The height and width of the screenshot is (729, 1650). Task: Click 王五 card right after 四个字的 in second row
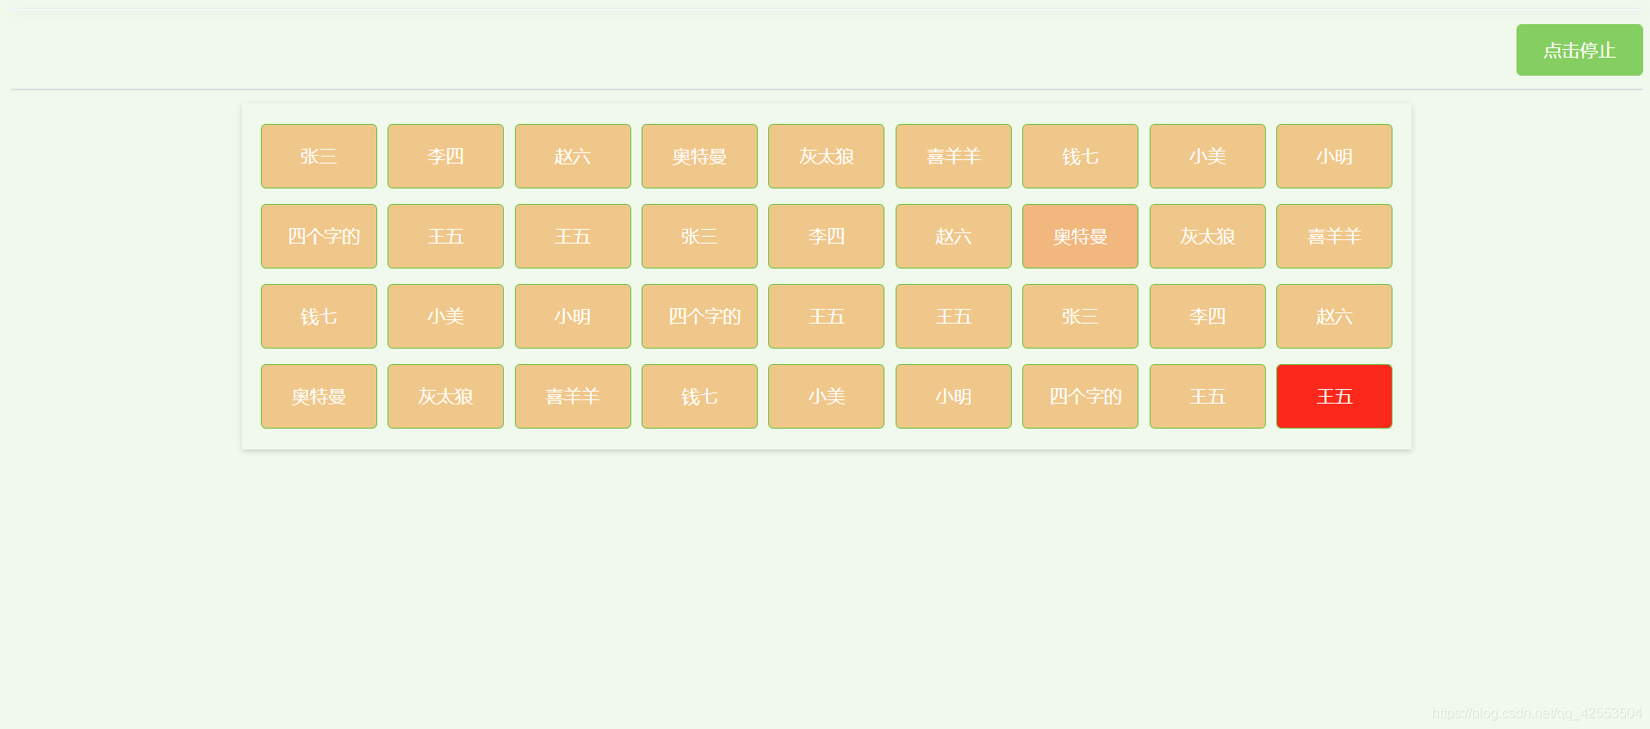point(445,236)
